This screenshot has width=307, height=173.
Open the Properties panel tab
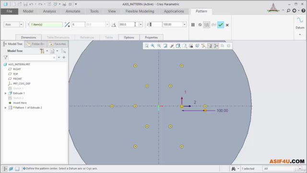tap(151, 37)
